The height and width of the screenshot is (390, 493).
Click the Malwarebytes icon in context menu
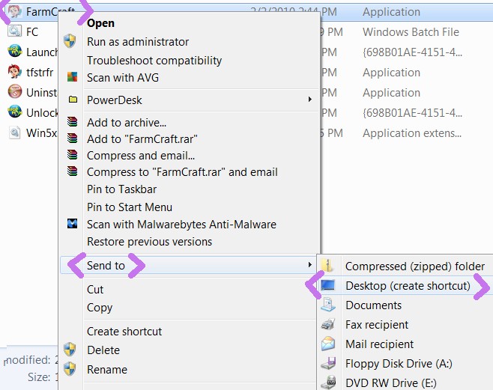73,224
